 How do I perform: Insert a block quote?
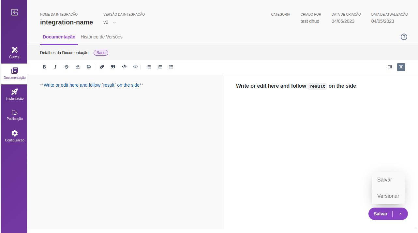(x=113, y=67)
